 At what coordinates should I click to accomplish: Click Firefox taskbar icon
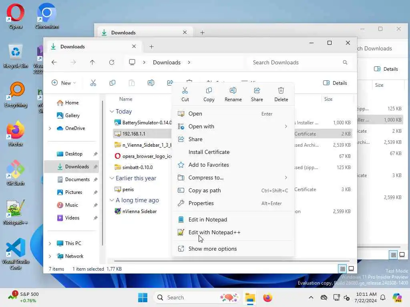tap(267, 297)
